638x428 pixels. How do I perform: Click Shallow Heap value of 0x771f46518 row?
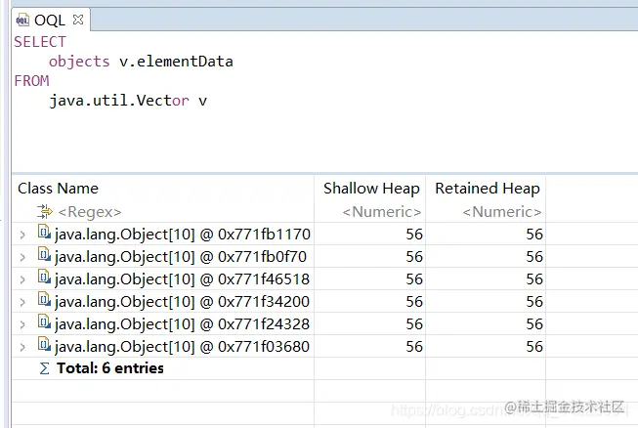[x=414, y=279]
